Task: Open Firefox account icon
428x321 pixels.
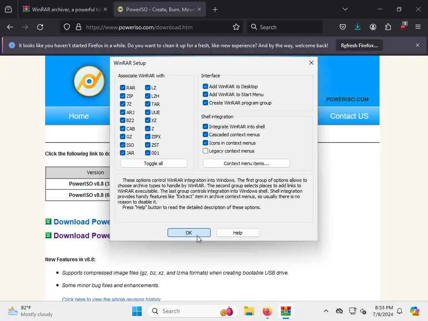Action: coord(373,27)
